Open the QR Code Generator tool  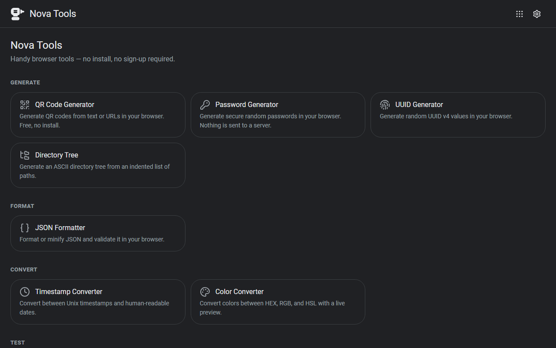click(98, 115)
